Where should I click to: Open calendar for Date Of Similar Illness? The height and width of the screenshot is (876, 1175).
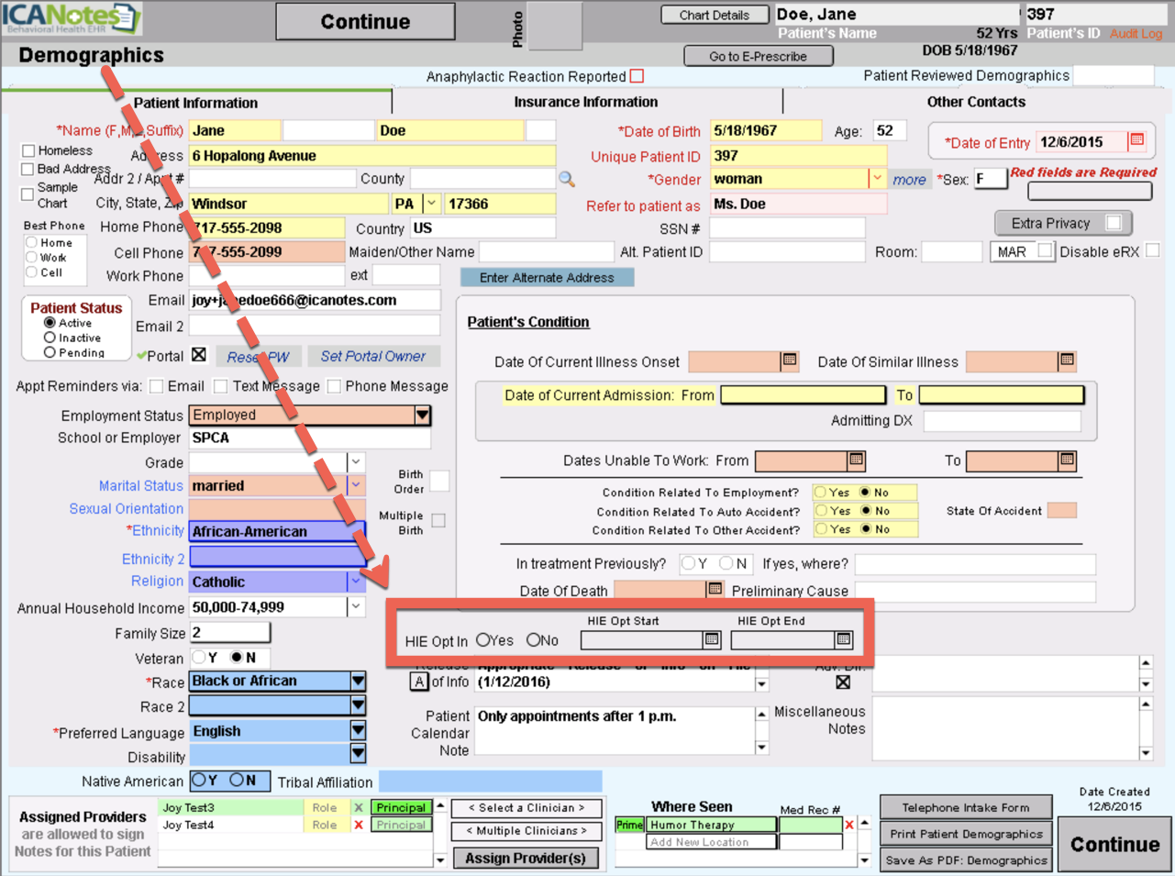click(1066, 361)
